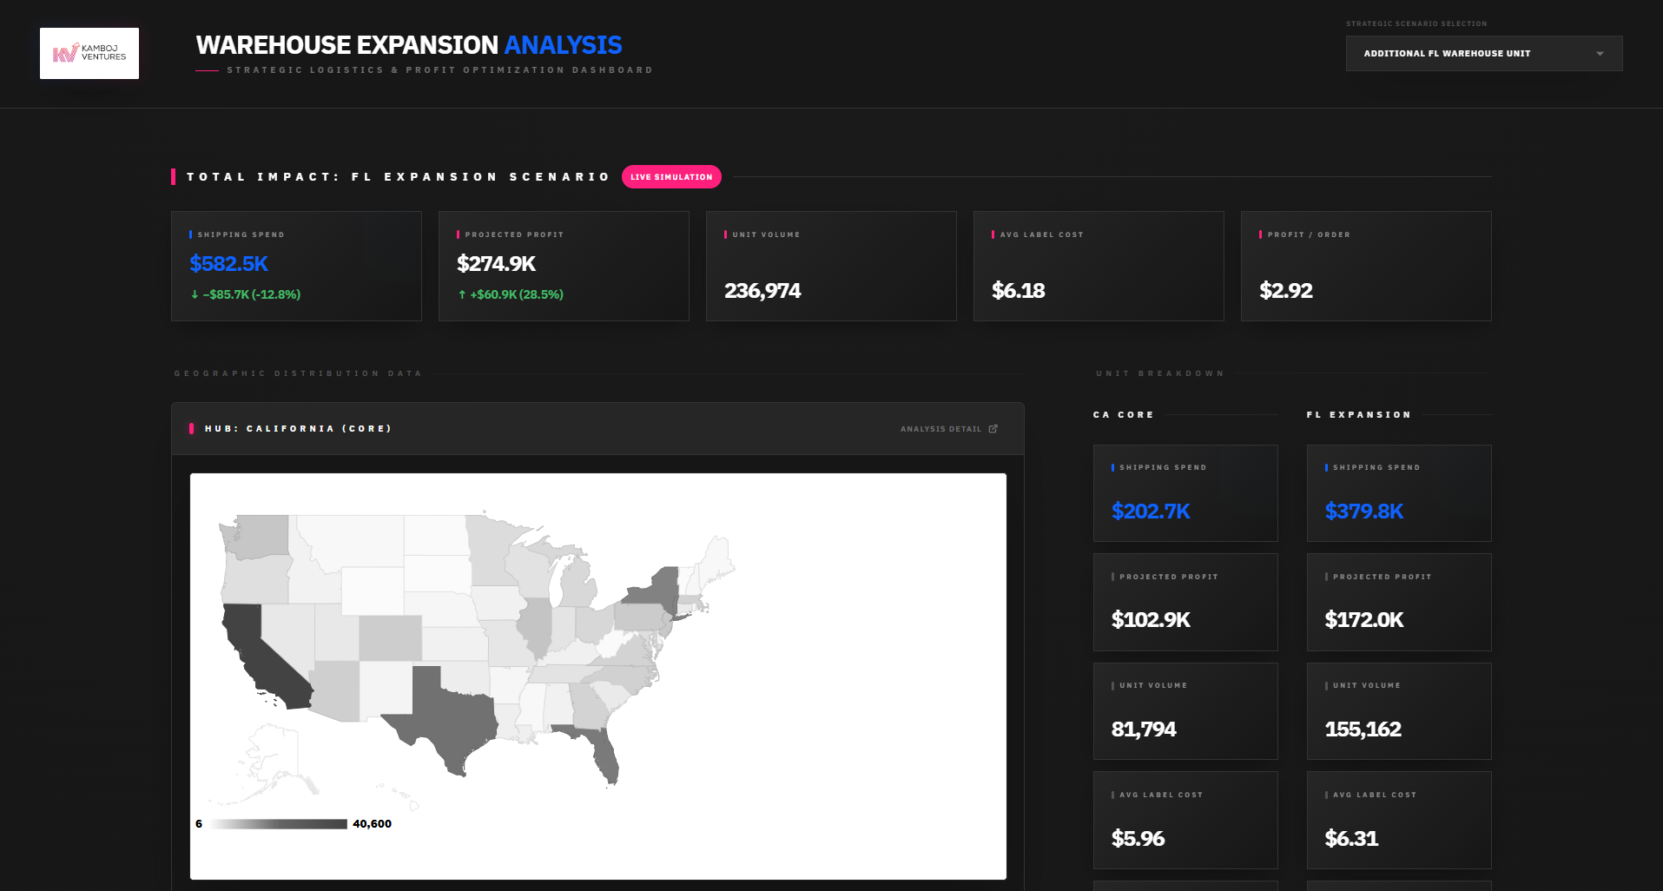The width and height of the screenshot is (1663, 891).
Task: Click the Profit per Order $2.92 card
Action: 1366,266
